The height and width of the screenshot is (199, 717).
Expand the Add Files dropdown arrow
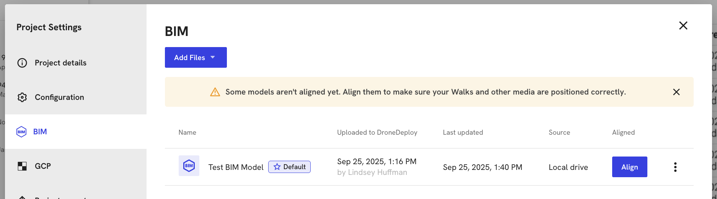click(213, 57)
